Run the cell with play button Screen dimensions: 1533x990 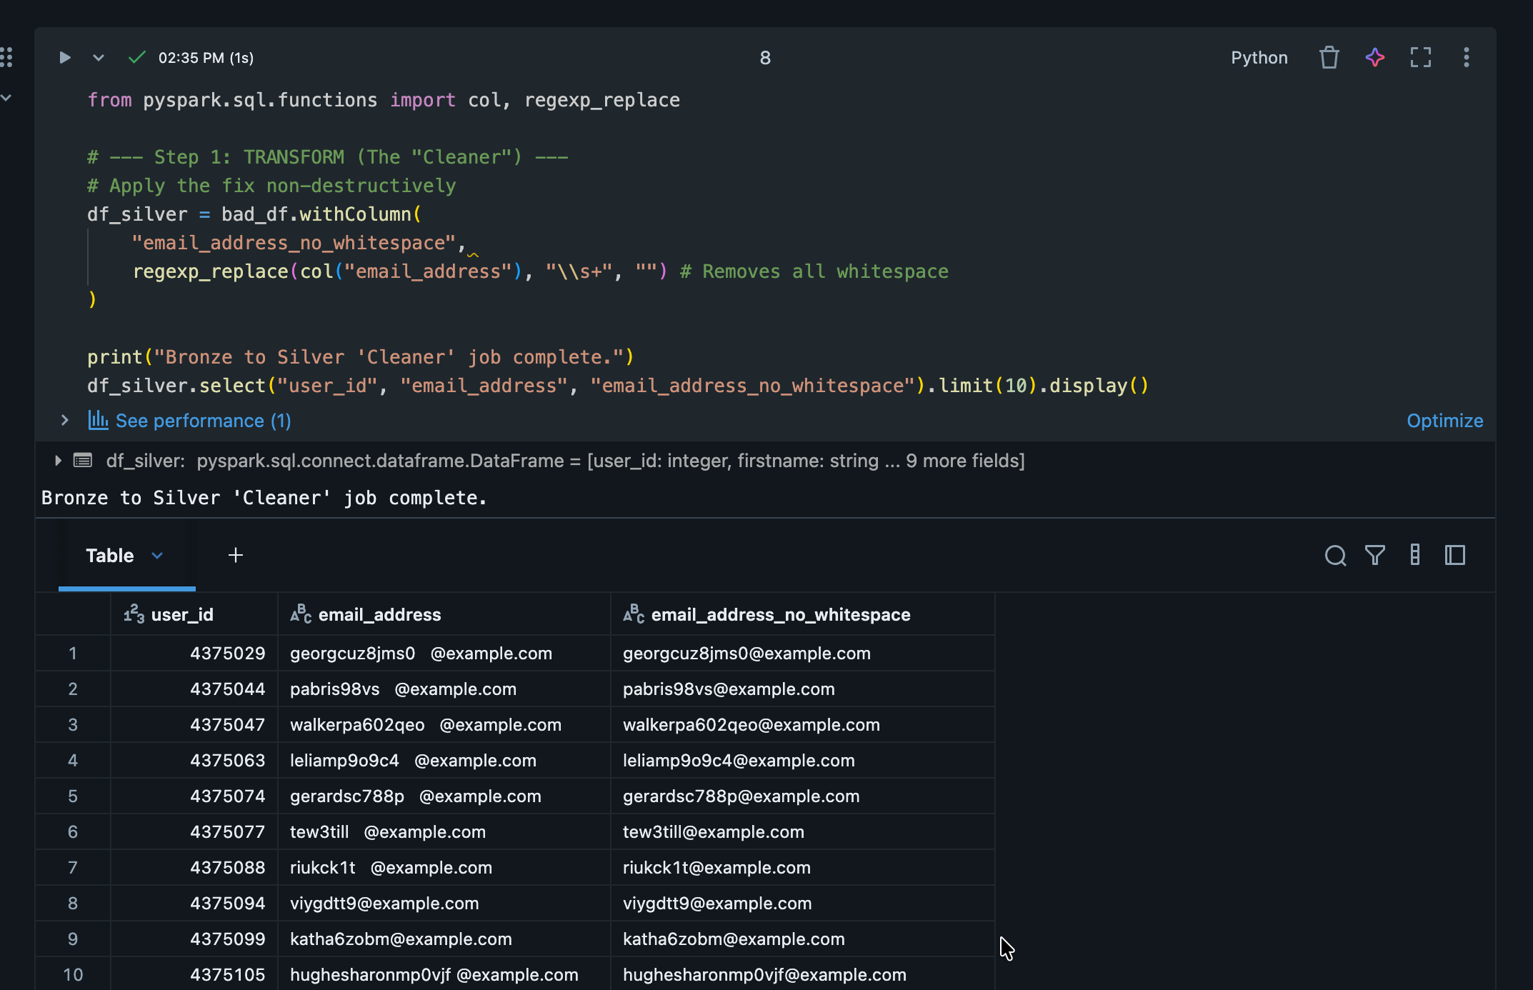64,57
